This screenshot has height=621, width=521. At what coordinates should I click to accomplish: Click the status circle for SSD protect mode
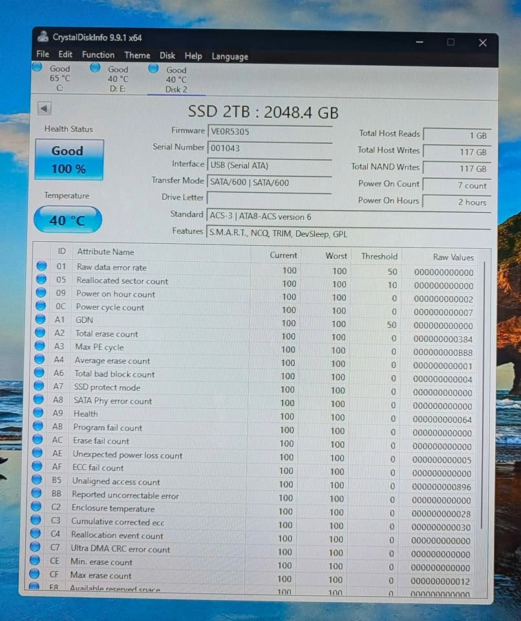pos(39,386)
